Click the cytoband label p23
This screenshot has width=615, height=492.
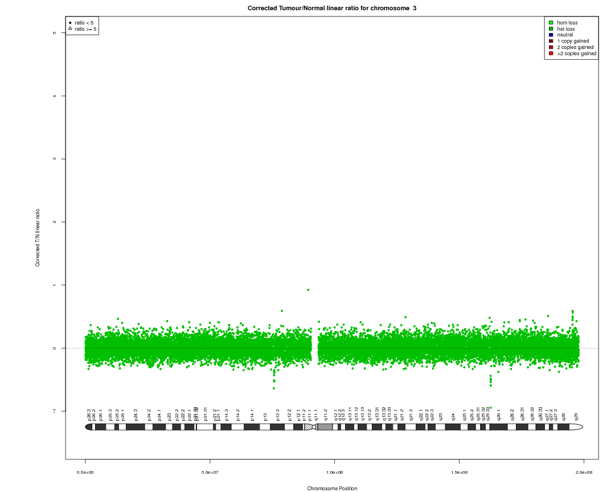(170, 417)
